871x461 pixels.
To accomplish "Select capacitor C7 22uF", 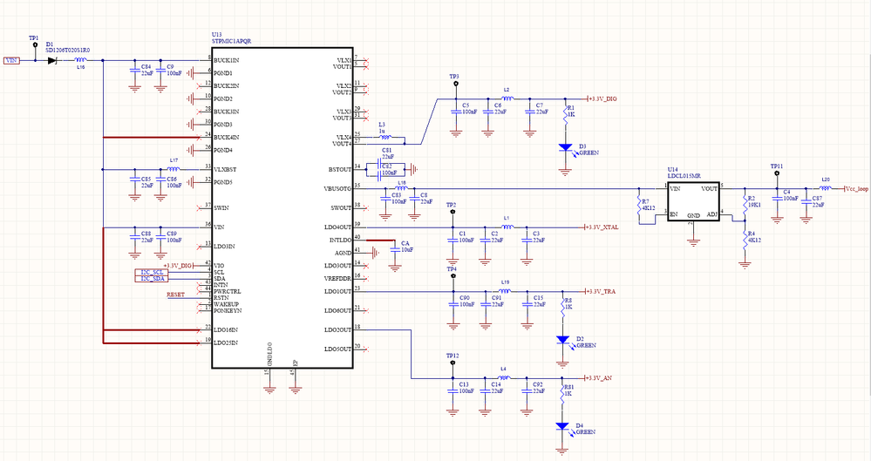I will click(x=529, y=112).
